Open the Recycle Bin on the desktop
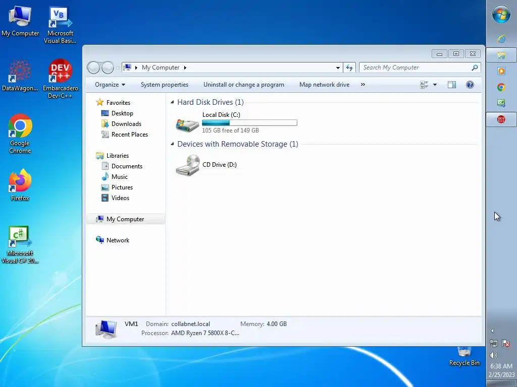 pos(464,356)
